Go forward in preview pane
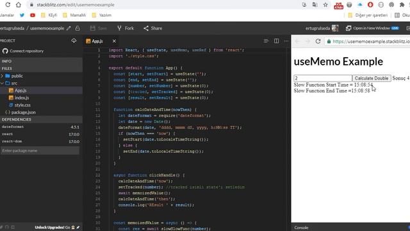Image resolution: width=410 pixels, height=231 pixels. [x=307, y=41]
